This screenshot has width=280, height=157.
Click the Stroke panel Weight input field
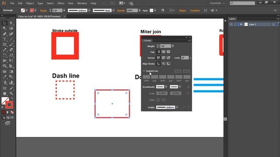(165, 46)
